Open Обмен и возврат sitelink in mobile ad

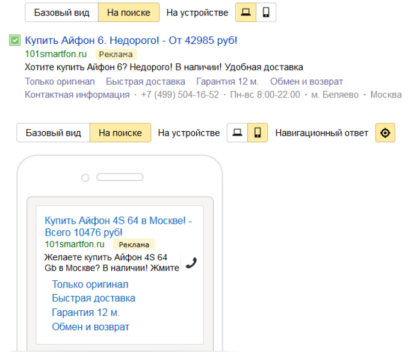(91, 327)
